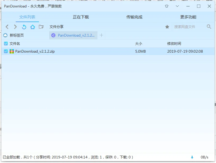The image size is (216, 163).
Task: Switch to 正在下载 tab
Action: pyautogui.click(x=81, y=17)
